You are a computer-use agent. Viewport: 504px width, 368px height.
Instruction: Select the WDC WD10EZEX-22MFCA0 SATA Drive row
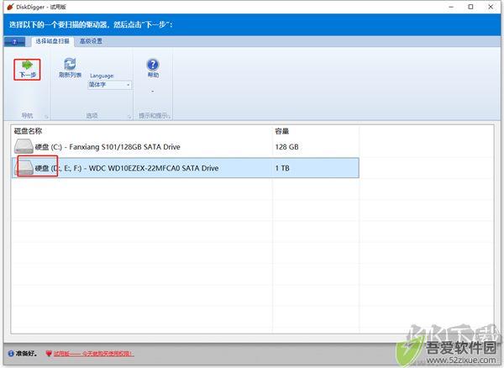coord(185,168)
